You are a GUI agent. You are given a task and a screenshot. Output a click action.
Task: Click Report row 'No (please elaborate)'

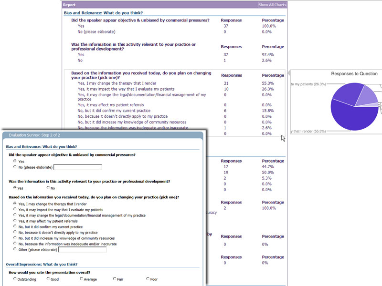96,31
